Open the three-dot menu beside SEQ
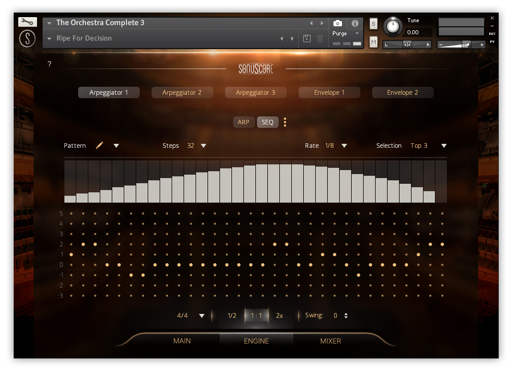513x371 pixels. tap(285, 122)
